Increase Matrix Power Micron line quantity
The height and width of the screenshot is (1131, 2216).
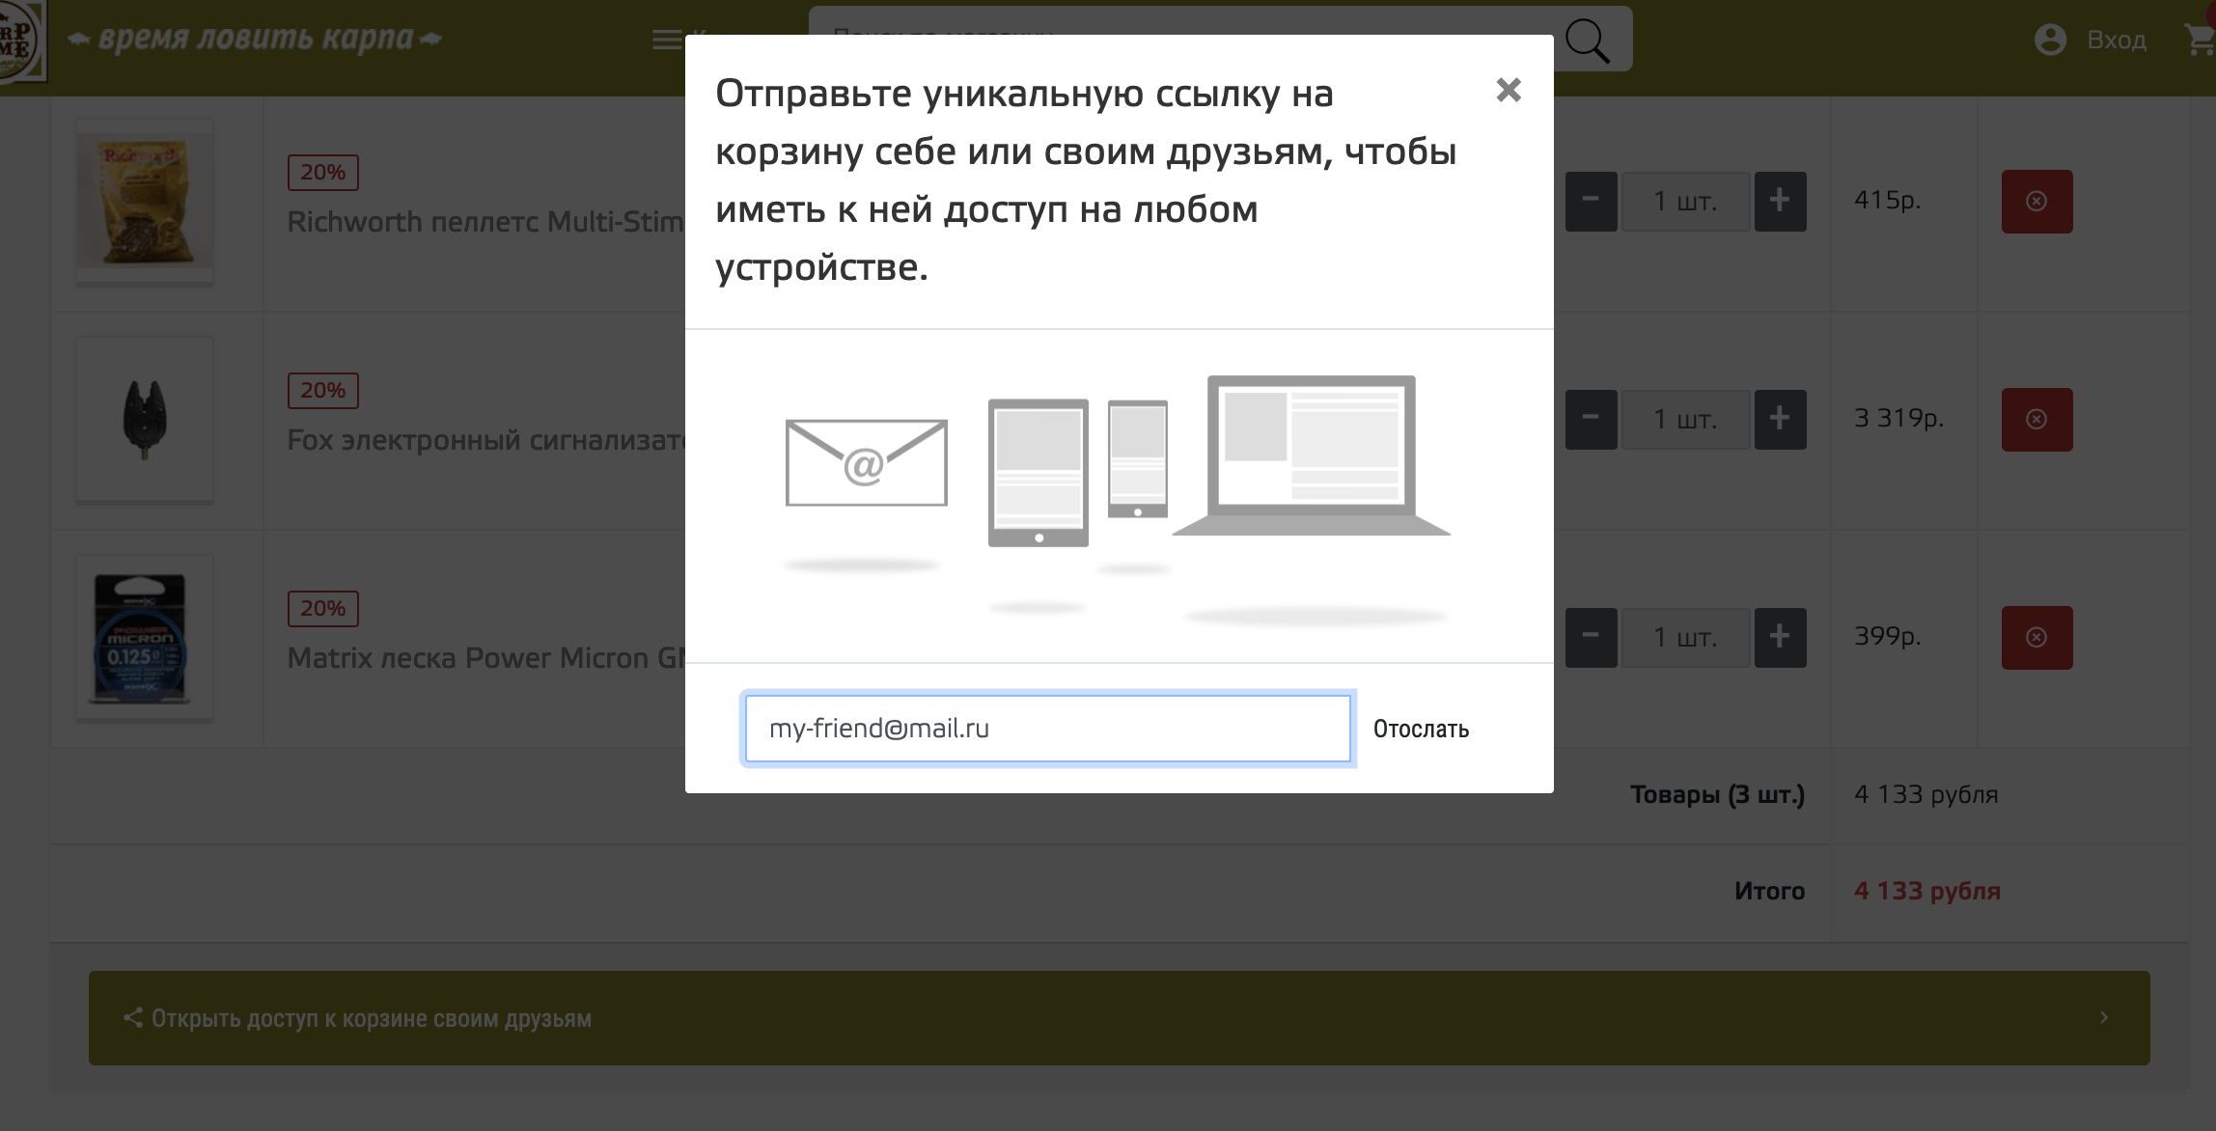click(1780, 637)
